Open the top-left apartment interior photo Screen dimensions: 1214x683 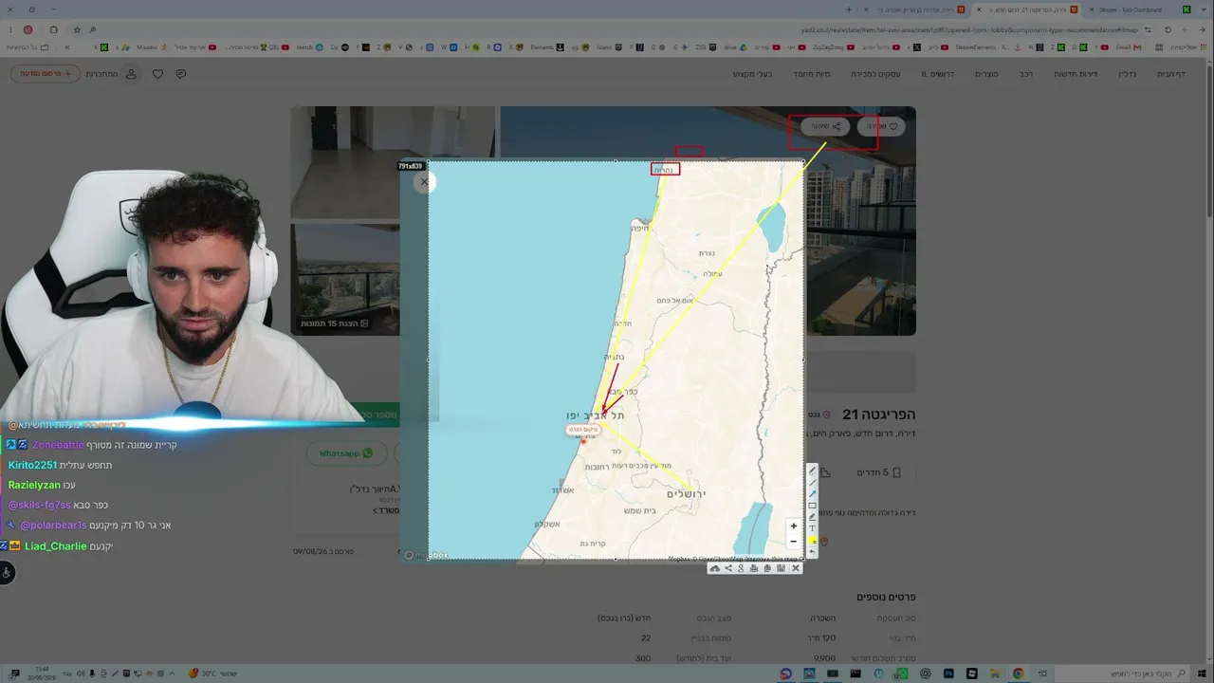click(393, 162)
